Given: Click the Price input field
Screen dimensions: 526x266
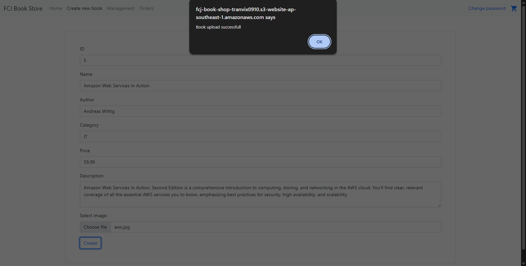Looking at the screenshot, I should click(260, 162).
